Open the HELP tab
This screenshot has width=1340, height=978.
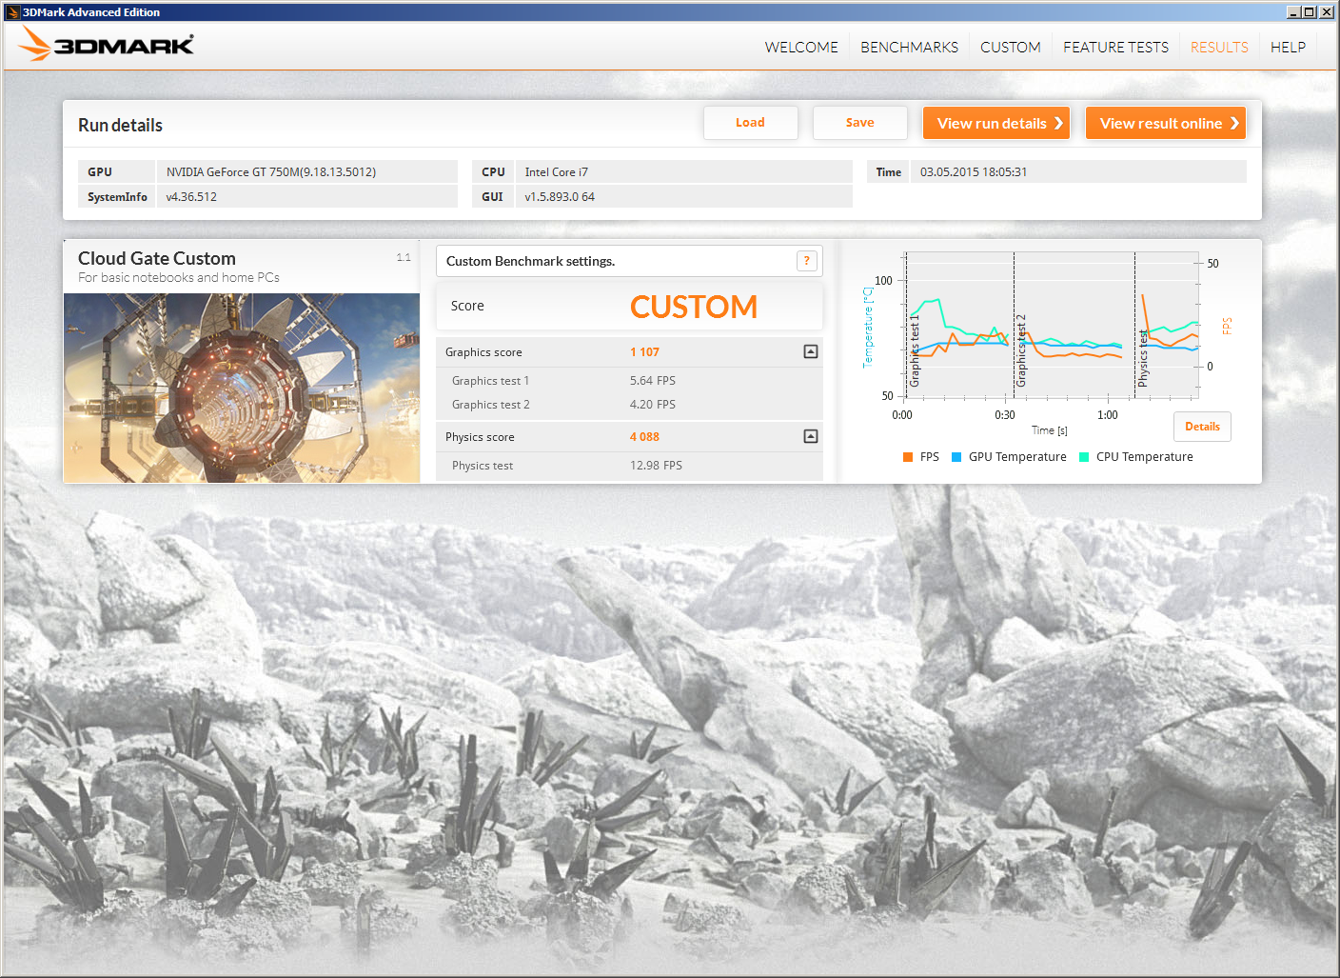[x=1288, y=48]
